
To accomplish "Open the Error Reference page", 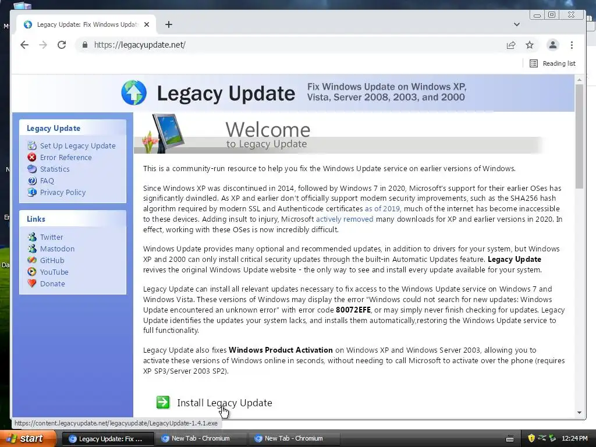I will tap(66, 157).
